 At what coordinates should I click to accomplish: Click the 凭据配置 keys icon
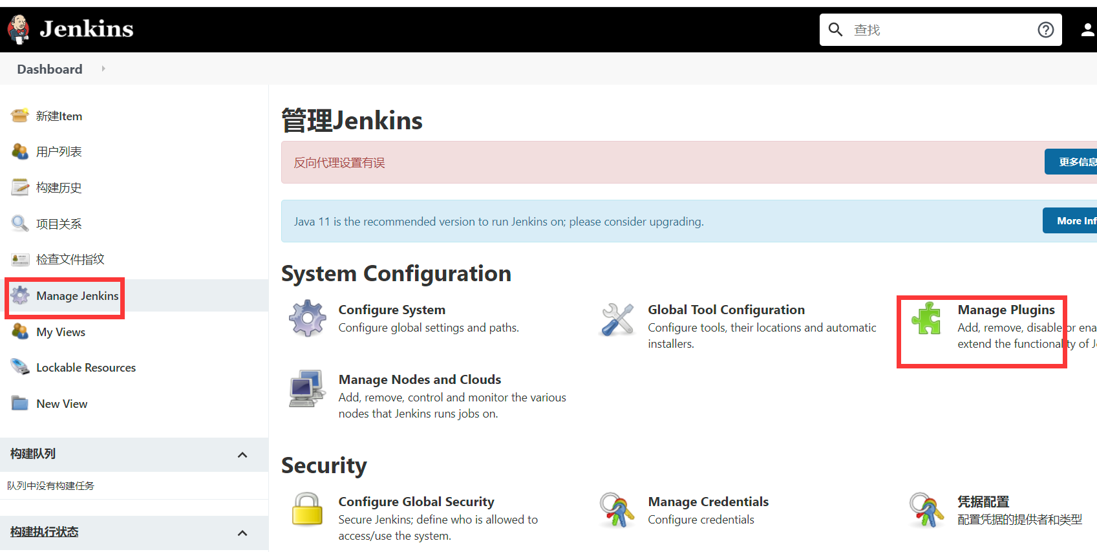[926, 510]
